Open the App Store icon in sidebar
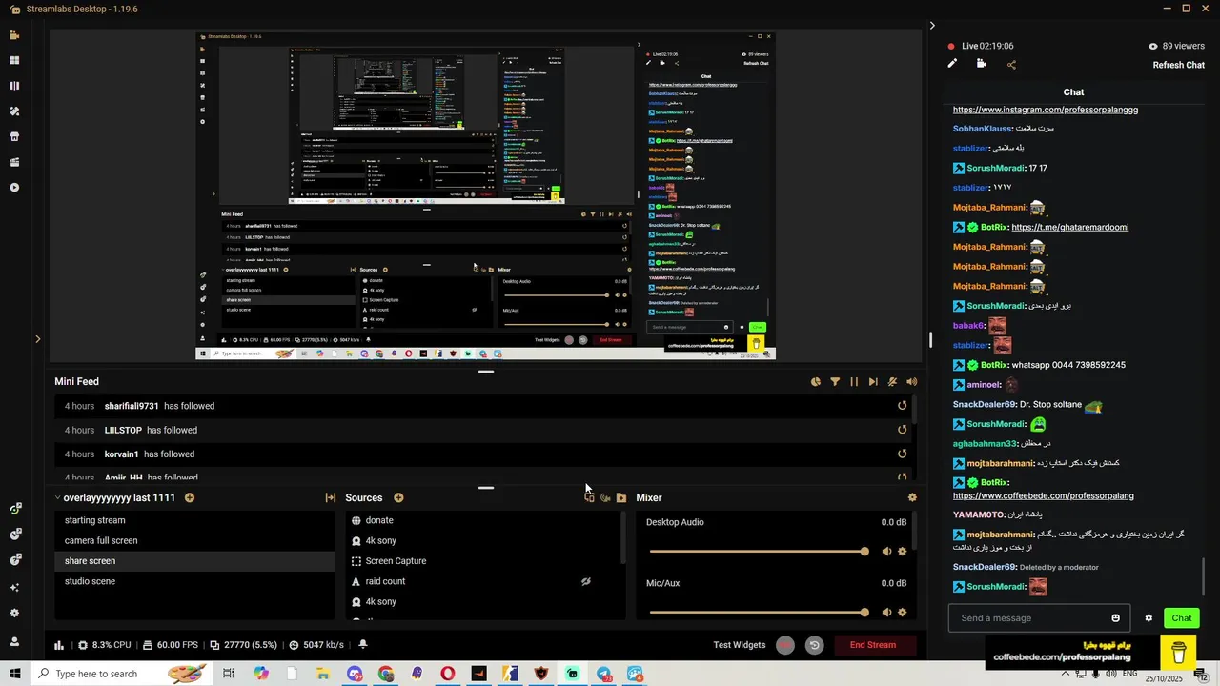The height and width of the screenshot is (686, 1220). coord(14,136)
